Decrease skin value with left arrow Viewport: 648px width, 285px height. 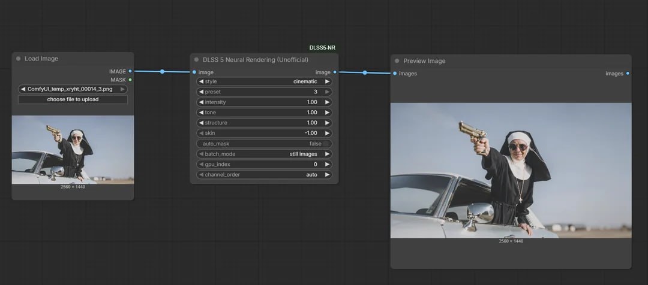201,134
